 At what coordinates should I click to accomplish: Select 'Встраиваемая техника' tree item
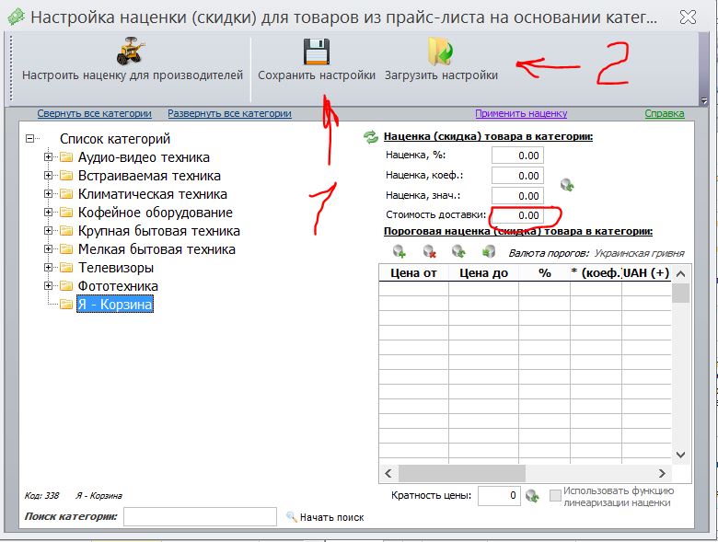(x=149, y=176)
